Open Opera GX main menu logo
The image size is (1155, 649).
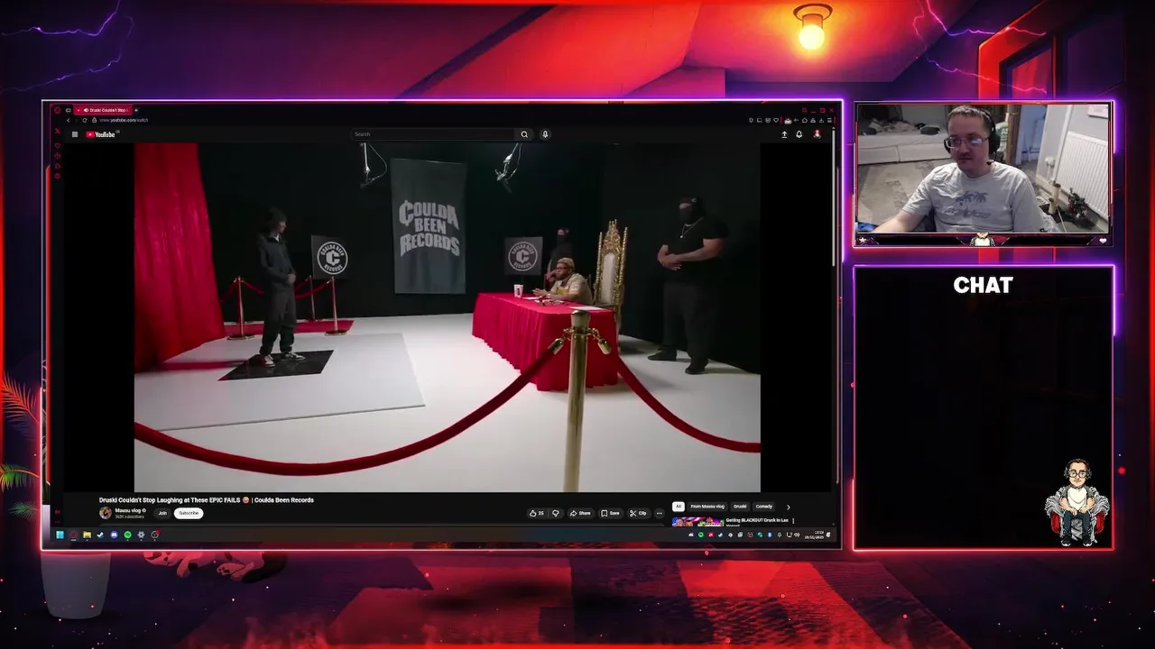click(x=57, y=110)
